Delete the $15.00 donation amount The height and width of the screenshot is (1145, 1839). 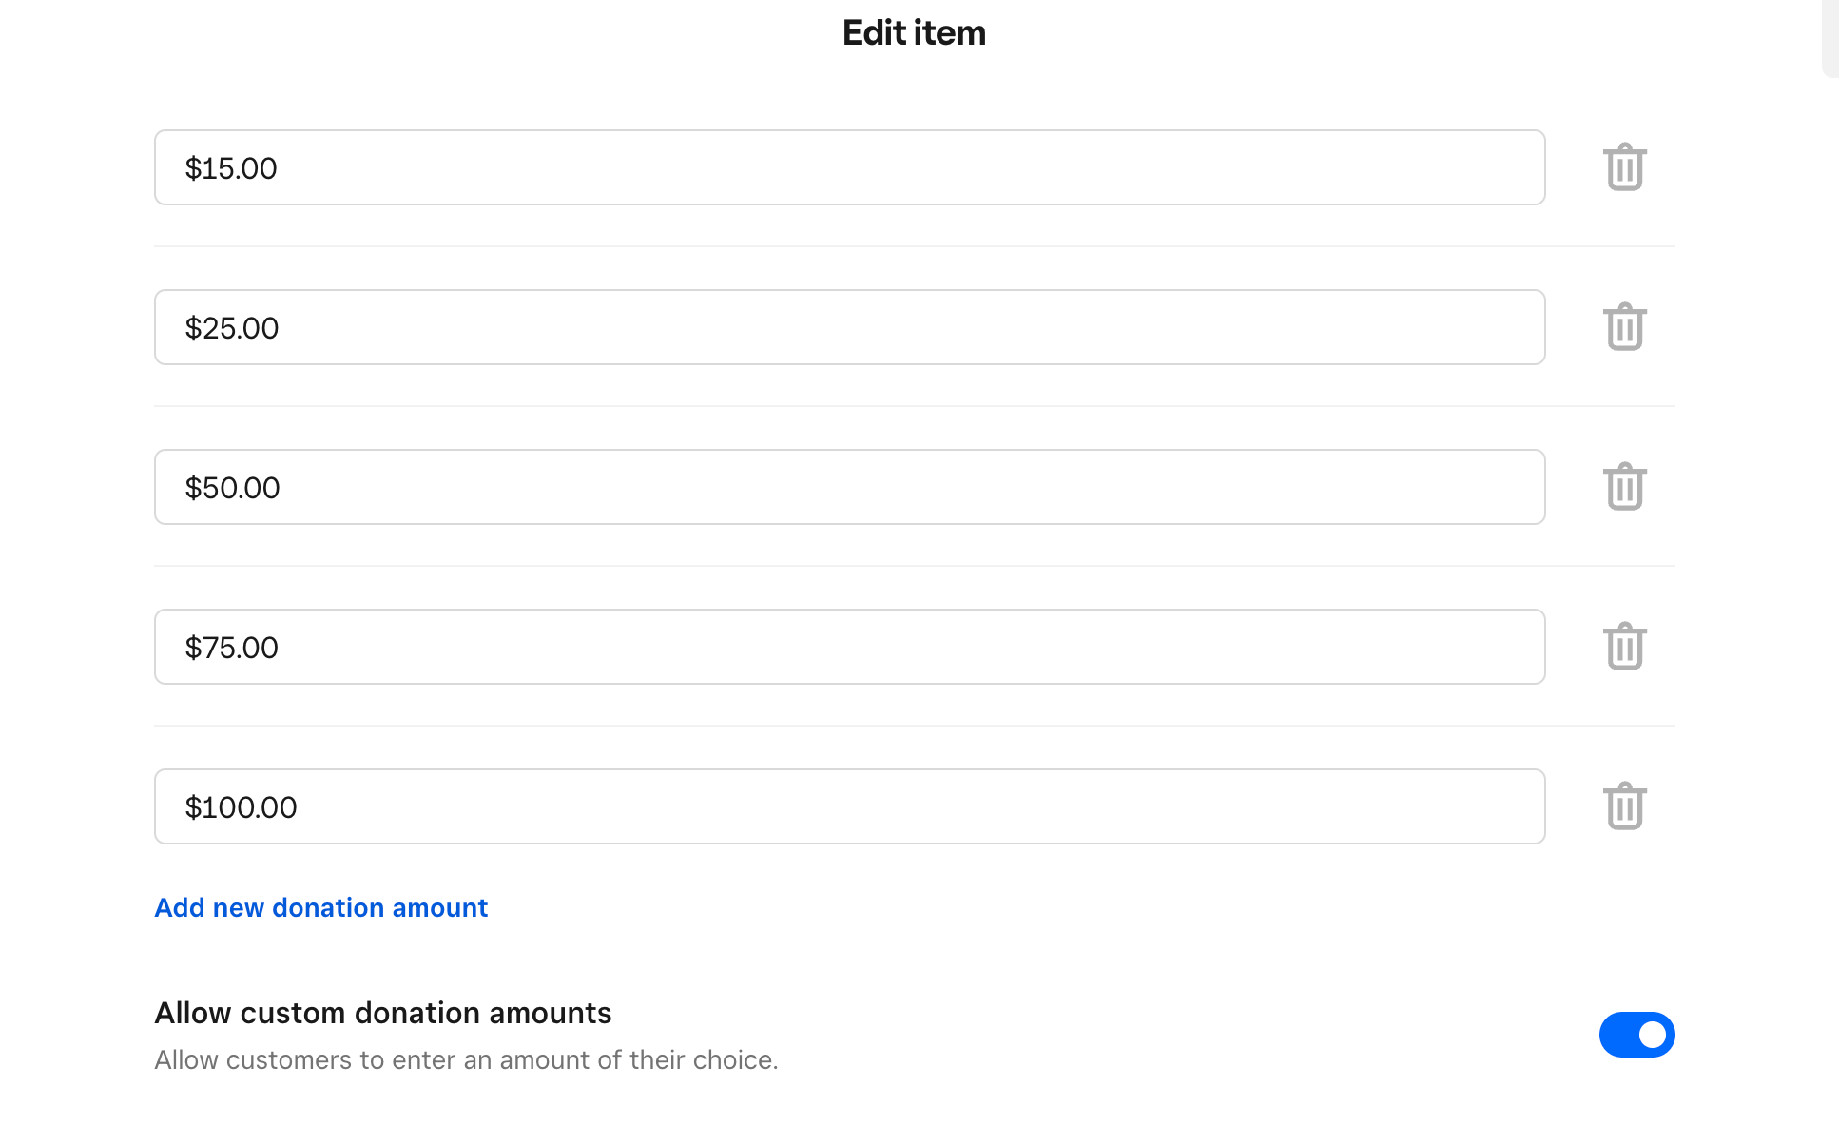coord(1624,167)
